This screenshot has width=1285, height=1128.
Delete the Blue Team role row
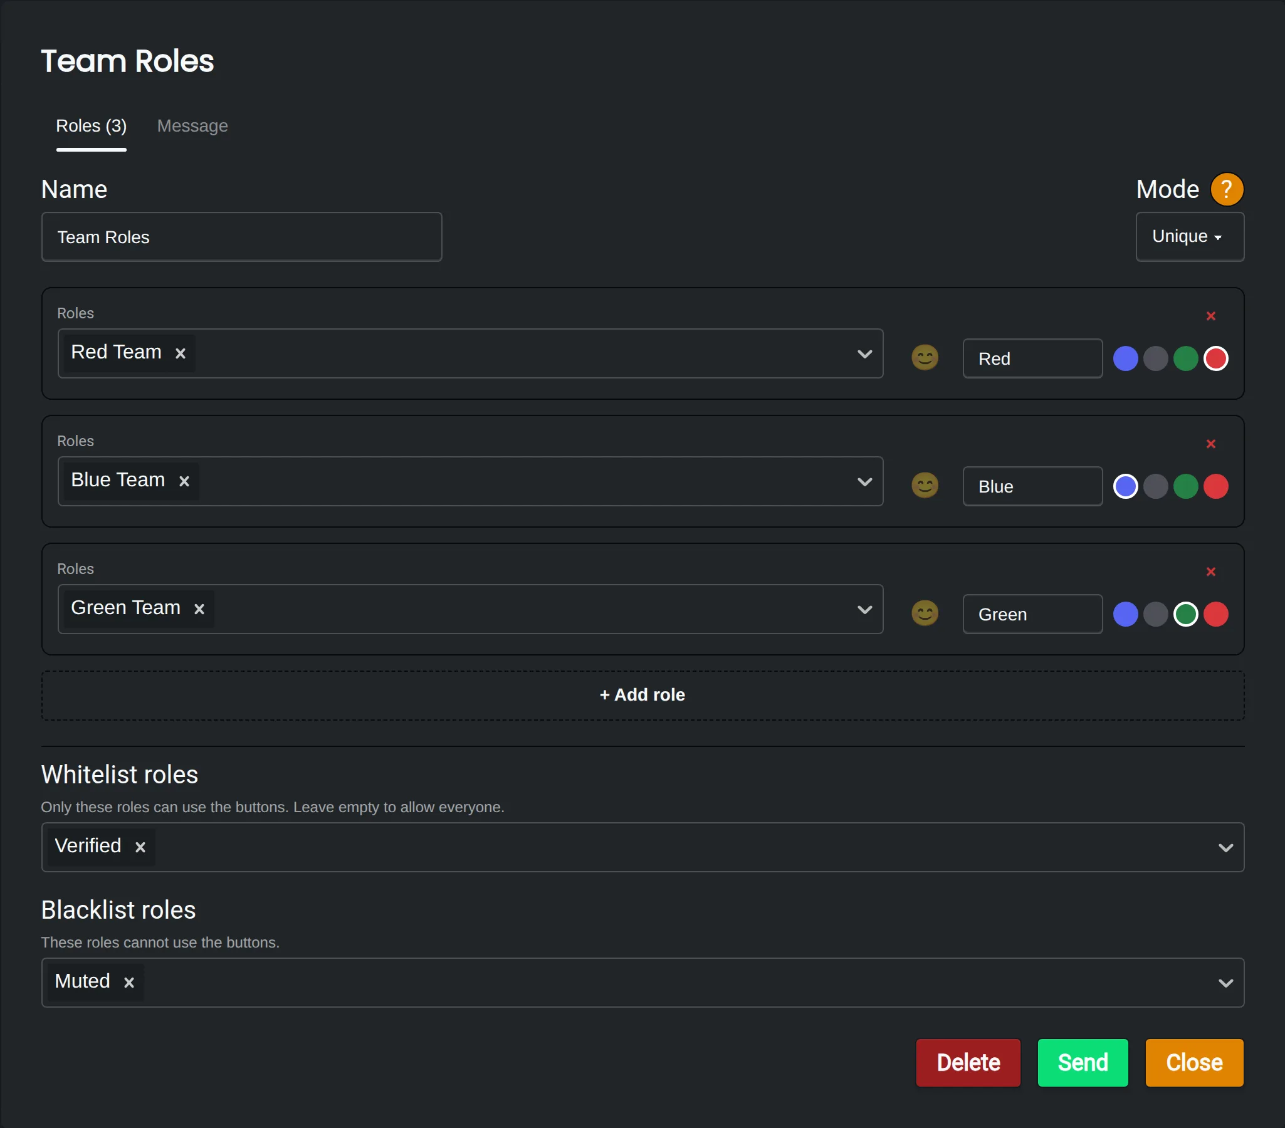1211,444
